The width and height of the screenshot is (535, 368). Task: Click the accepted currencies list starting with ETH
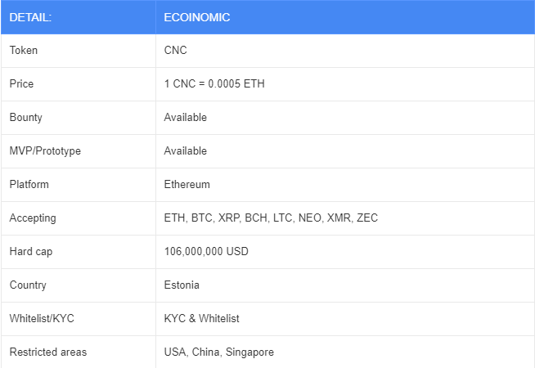tap(271, 218)
